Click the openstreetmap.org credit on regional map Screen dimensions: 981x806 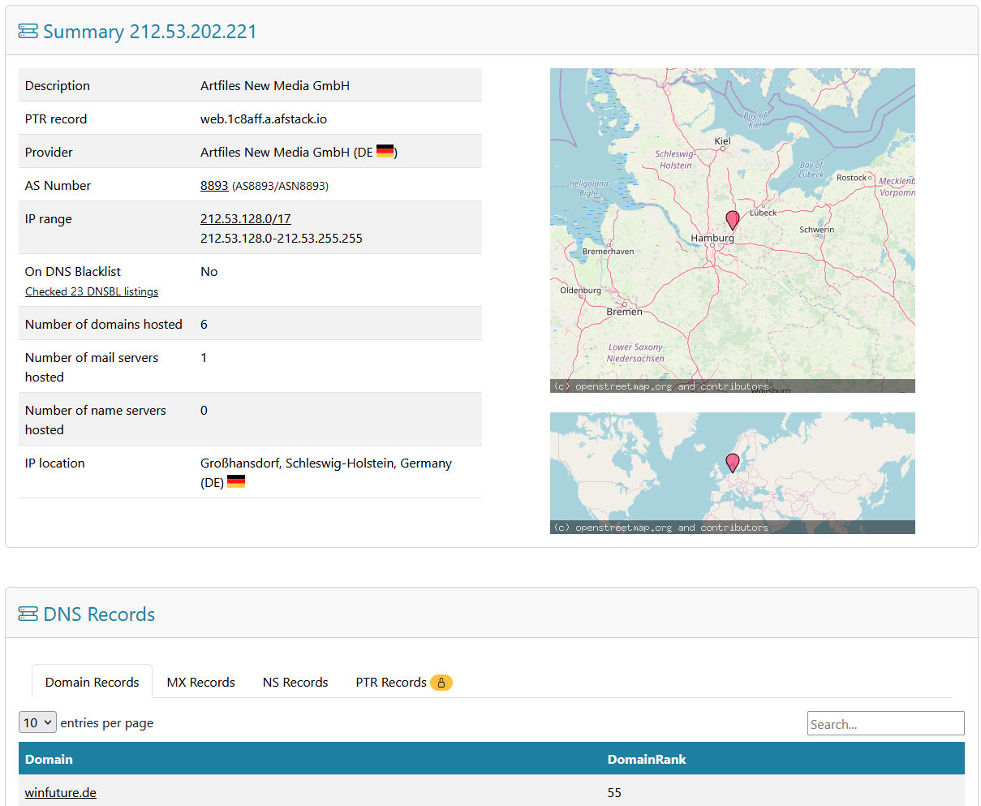point(660,386)
